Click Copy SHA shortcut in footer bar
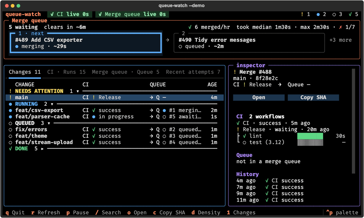364x218 pixels. [x=169, y=213]
